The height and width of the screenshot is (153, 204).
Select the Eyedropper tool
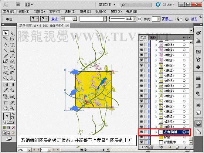(6, 90)
